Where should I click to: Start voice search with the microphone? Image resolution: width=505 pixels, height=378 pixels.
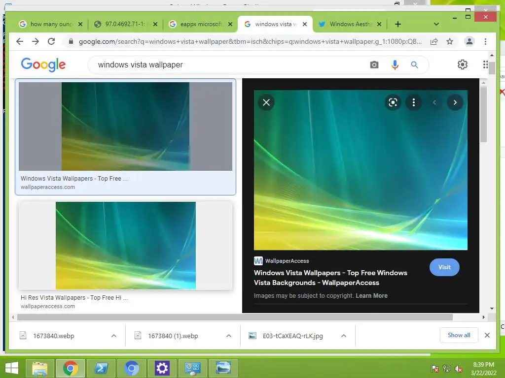(395, 65)
